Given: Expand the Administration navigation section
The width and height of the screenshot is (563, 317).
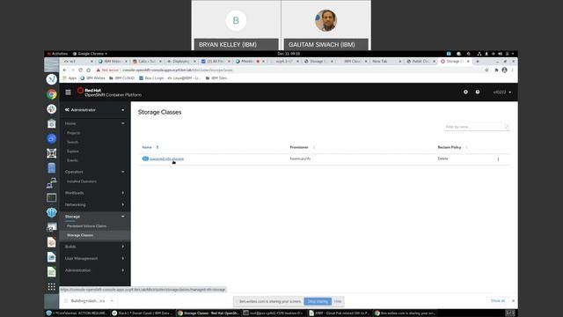Looking at the screenshot, I should click(x=95, y=270).
